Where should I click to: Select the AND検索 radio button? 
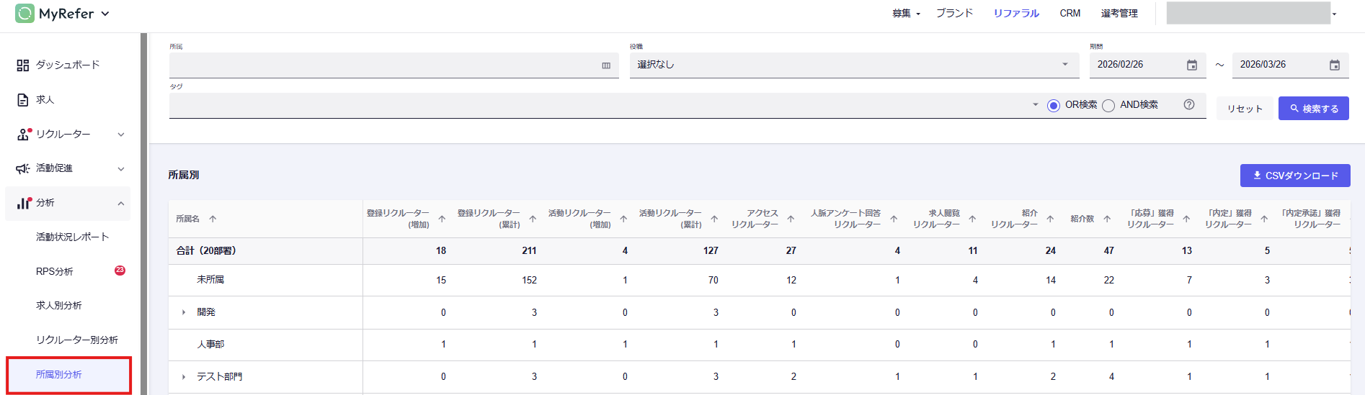[x=1108, y=106]
